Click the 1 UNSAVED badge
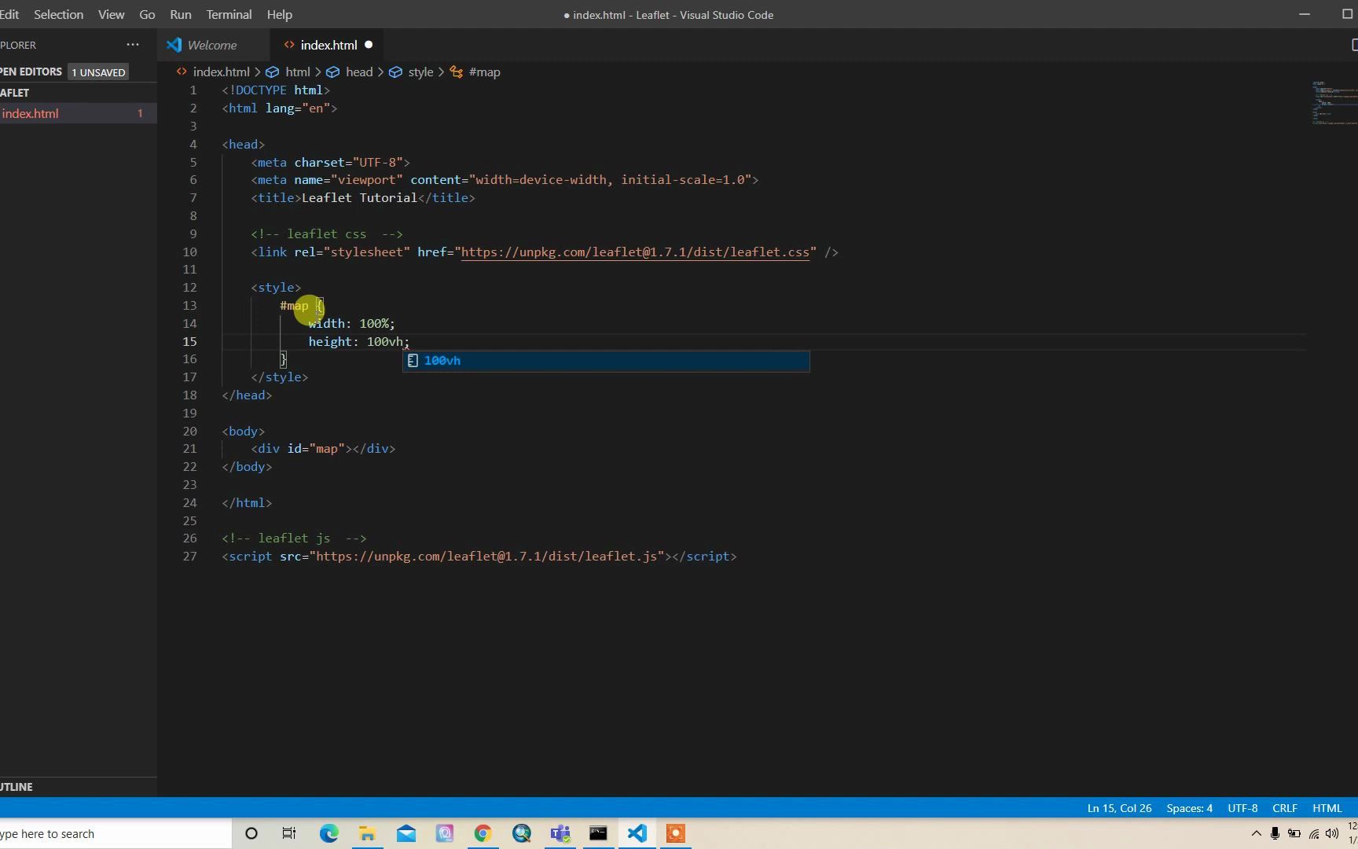Screen dimensions: 1358x849 click(x=98, y=72)
